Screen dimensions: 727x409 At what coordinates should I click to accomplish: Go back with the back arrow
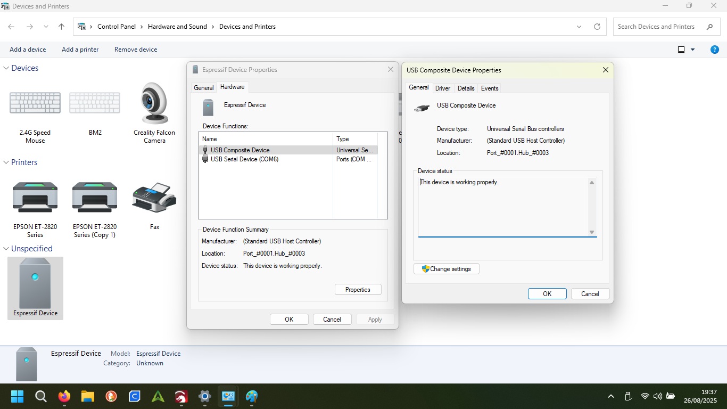coord(11,27)
